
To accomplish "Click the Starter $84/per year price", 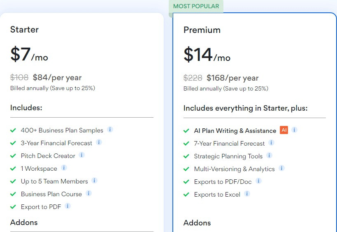I will pos(57,78).
